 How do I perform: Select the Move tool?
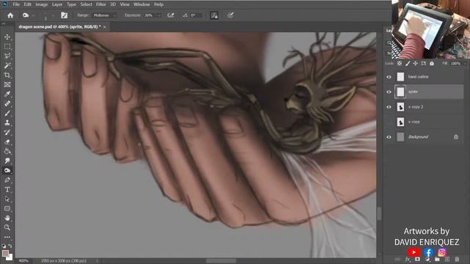7,37
